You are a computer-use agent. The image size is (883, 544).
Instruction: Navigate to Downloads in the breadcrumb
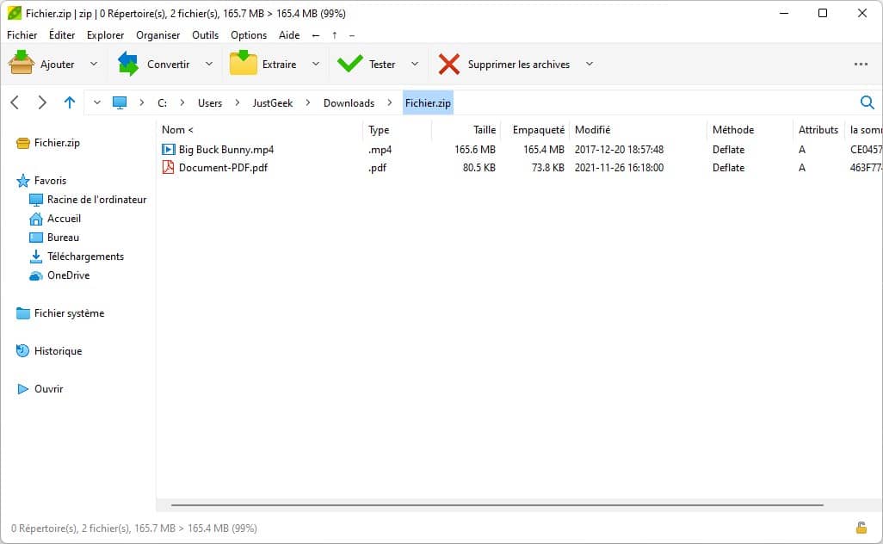point(349,103)
